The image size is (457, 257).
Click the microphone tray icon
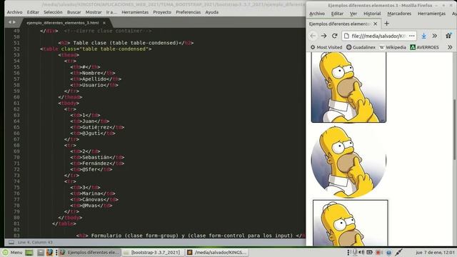click(x=355, y=252)
